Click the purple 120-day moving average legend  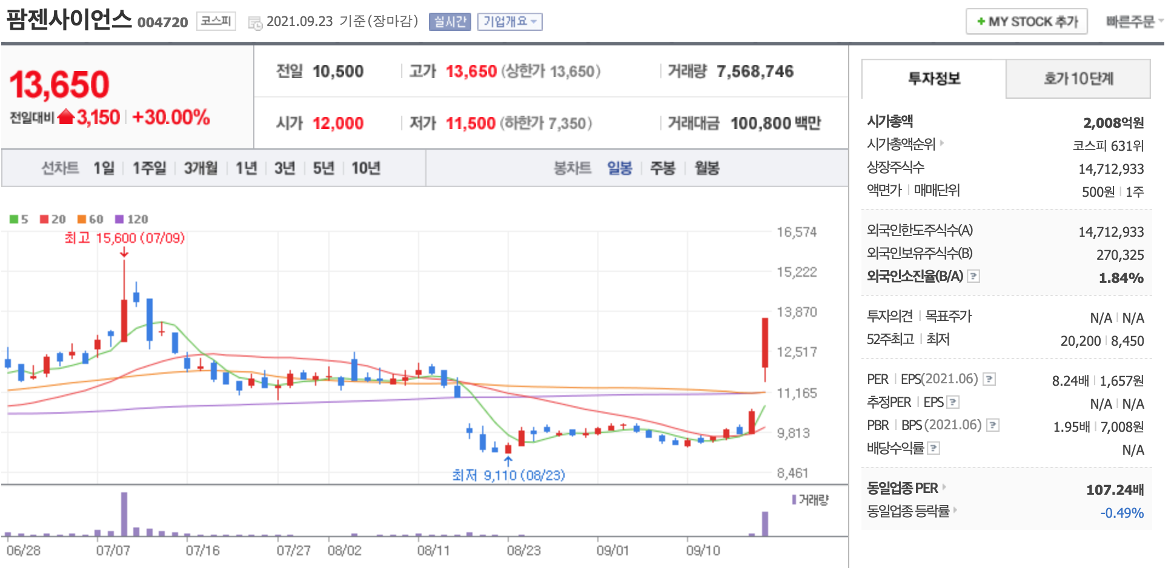pyautogui.click(x=131, y=219)
